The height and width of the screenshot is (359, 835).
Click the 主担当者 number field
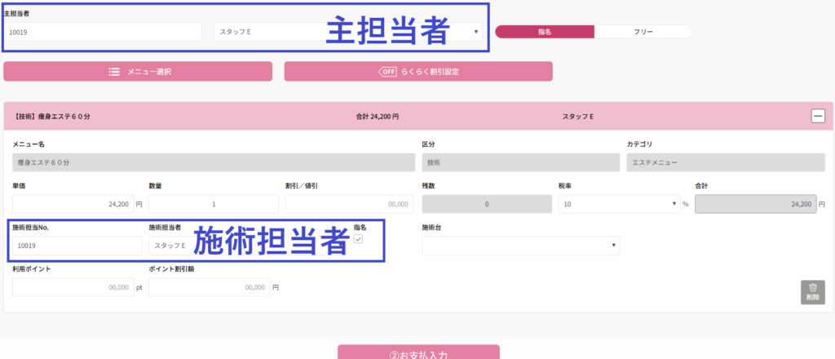click(103, 32)
